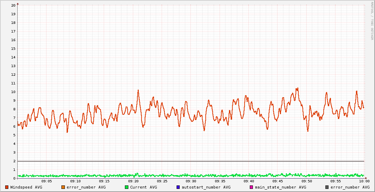The height and width of the screenshot is (192, 375).
Task: Click the dark gray error_number legend swatch
Action: click(327, 187)
